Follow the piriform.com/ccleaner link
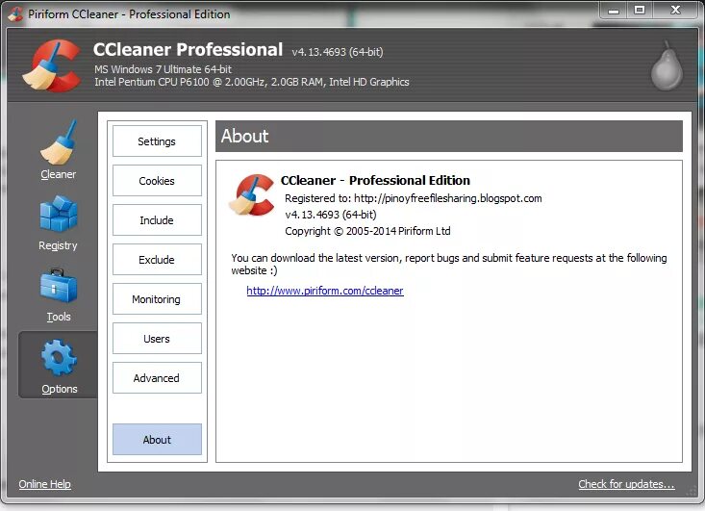 pos(325,291)
